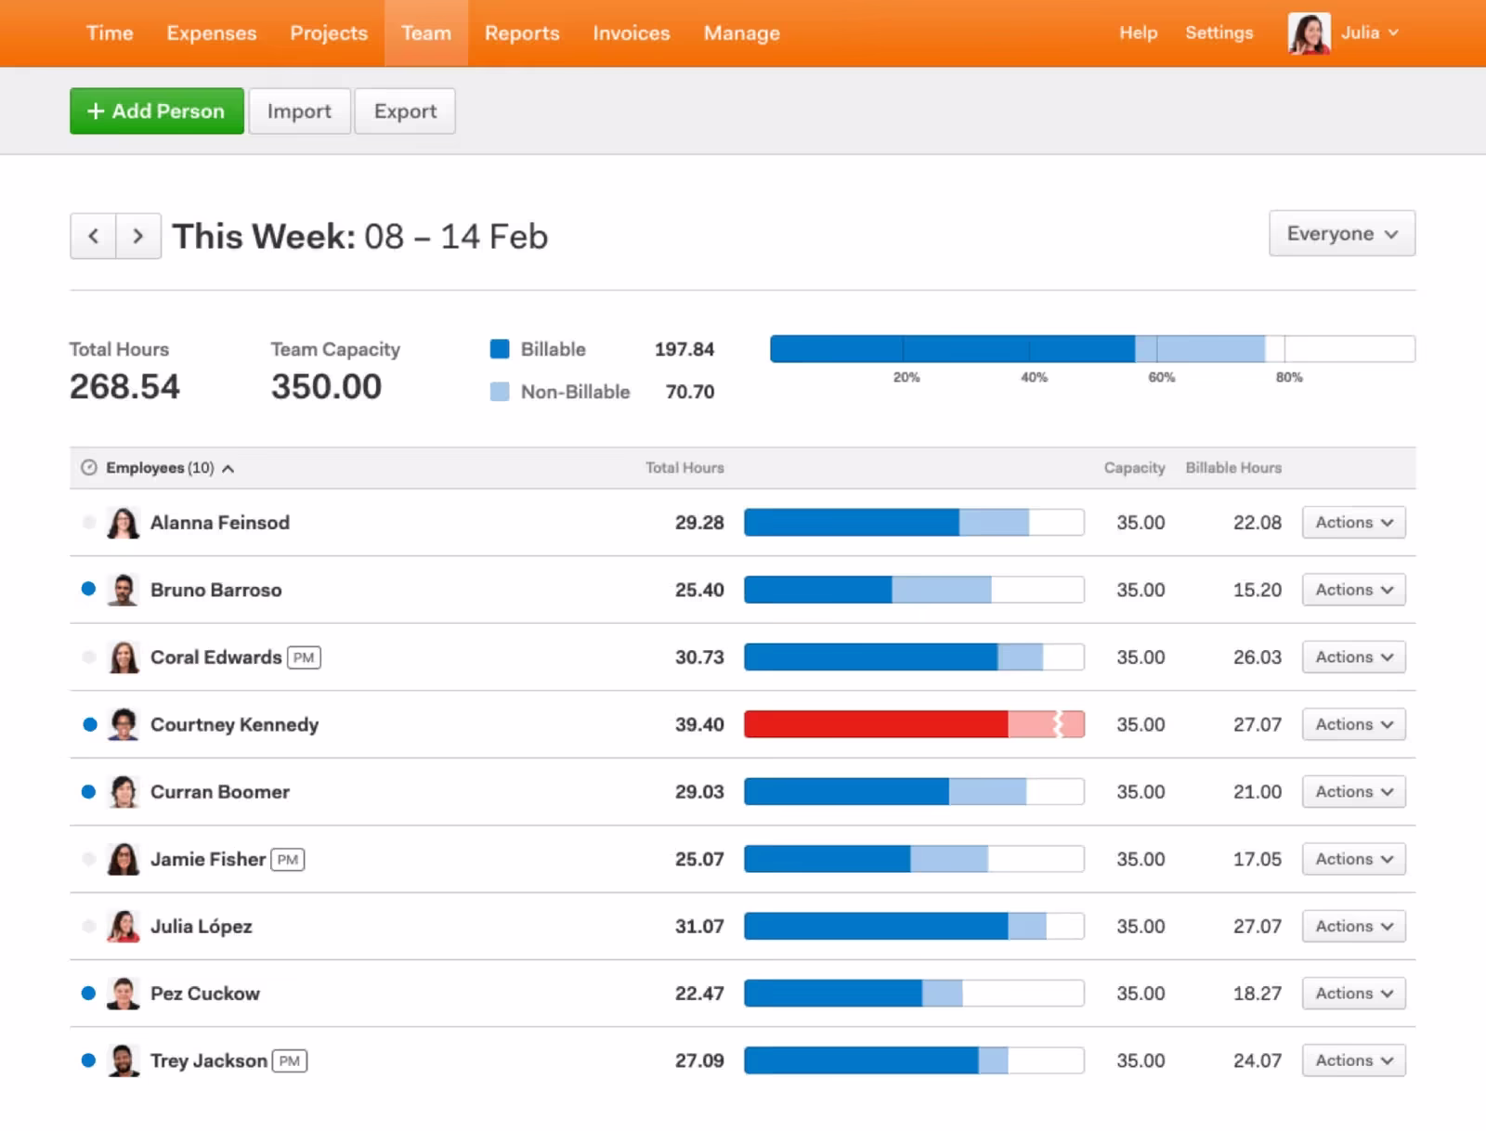Click the grey status dot for Jamie Fisher
Viewport: 1486px width, 1131px height.
coord(89,859)
